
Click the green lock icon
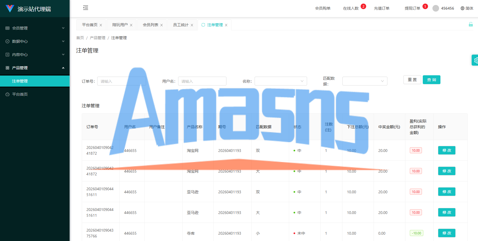coord(471,24)
